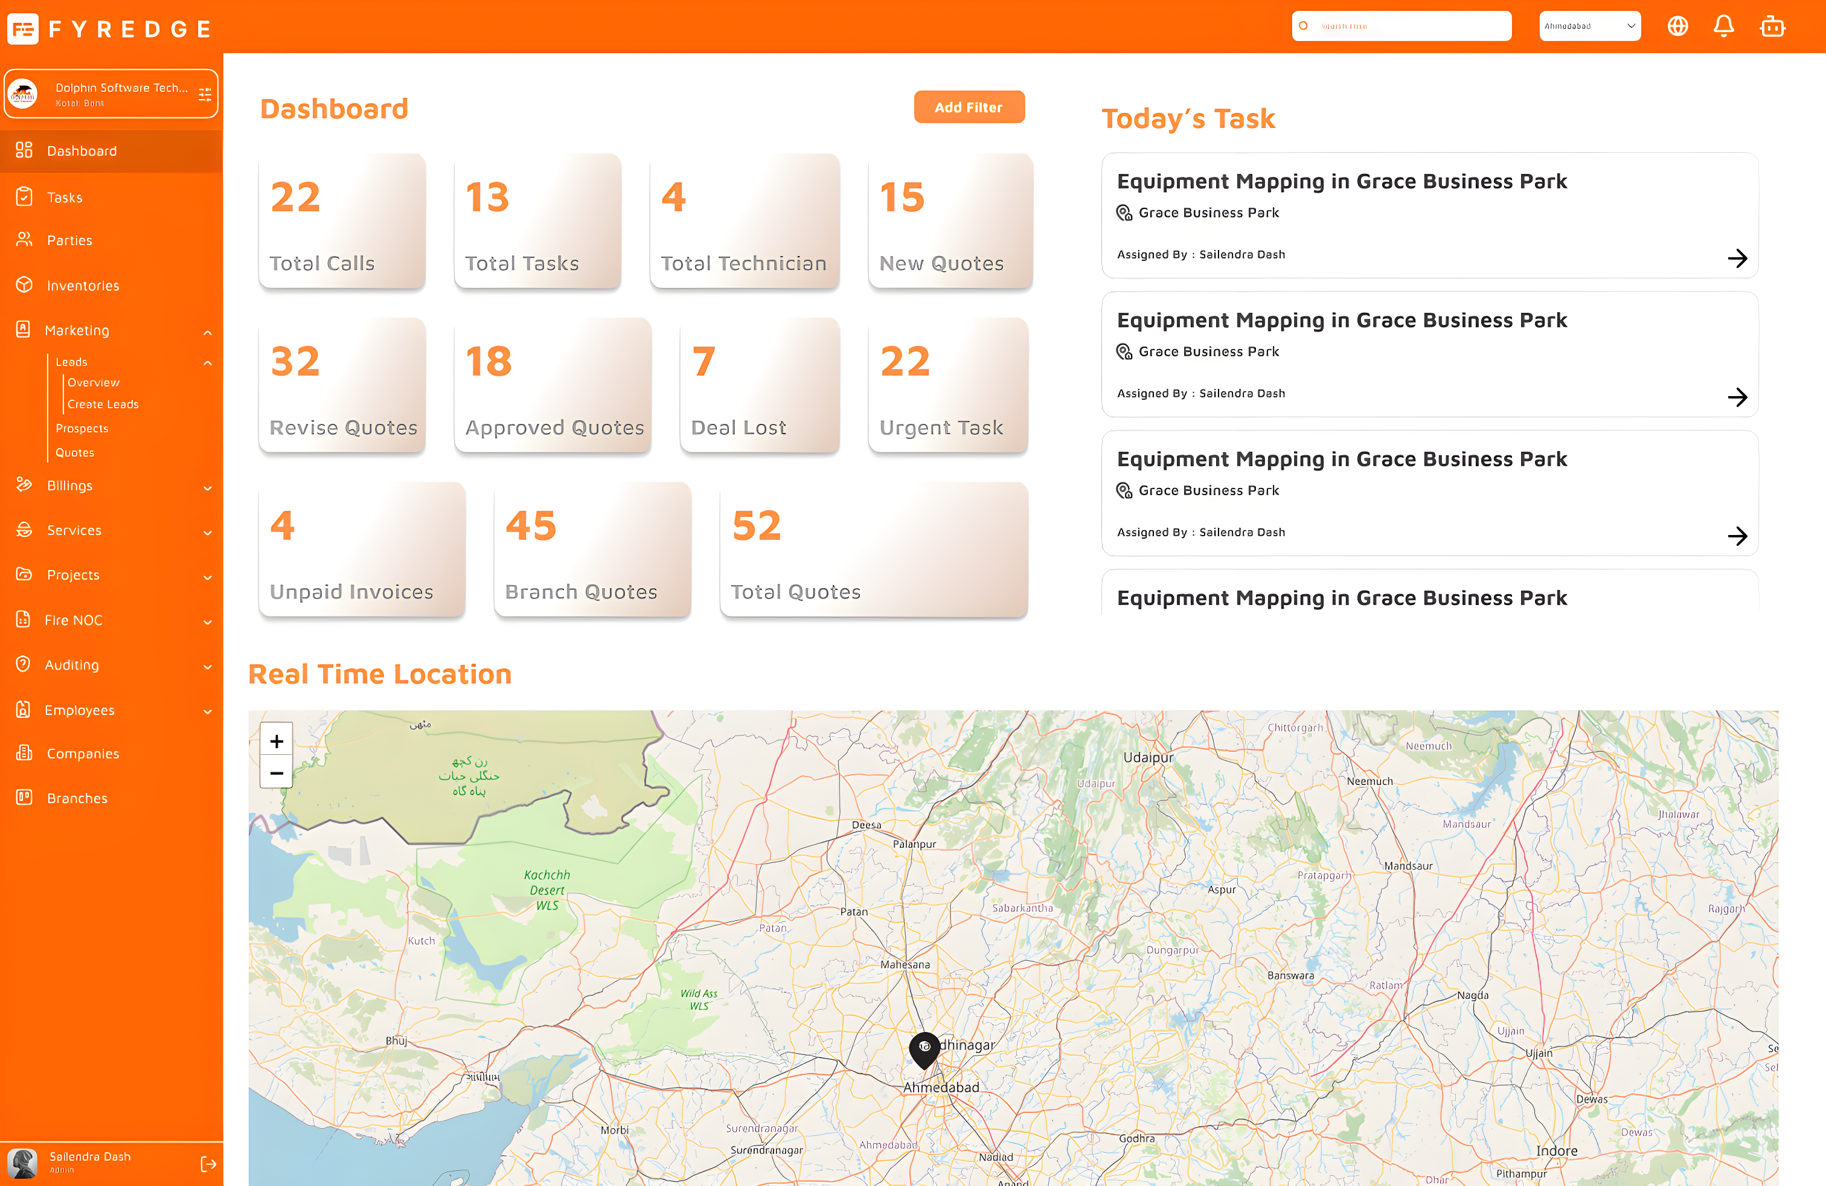Zoom in on the map
This screenshot has height=1186, width=1826.
[x=277, y=741]
